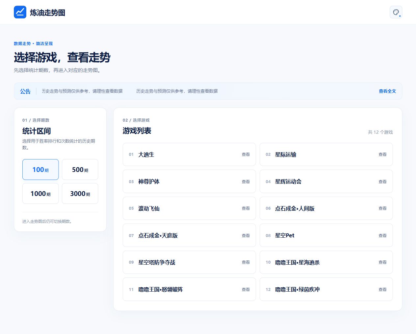Click 查看 on the 噜噜王国•怒翎破阵 row
This screenshot has height=334, width=416.
click(x=246, y=289)
